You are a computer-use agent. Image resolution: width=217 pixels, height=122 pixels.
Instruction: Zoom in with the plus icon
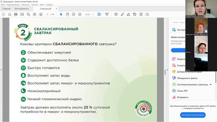coord(80,14)
